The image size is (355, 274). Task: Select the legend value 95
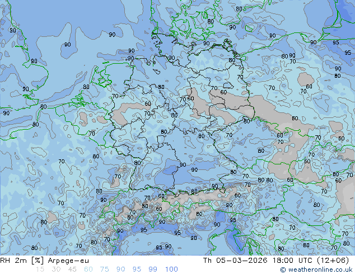tap(137, 270)
